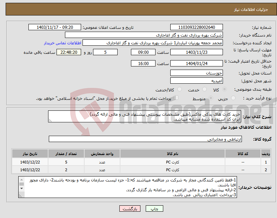Click the کد کالا column header
The image size is (277, 218).
243,154
